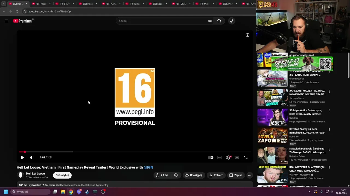Switch to the (58) NAJLE tab

click(x=111, y=4)
